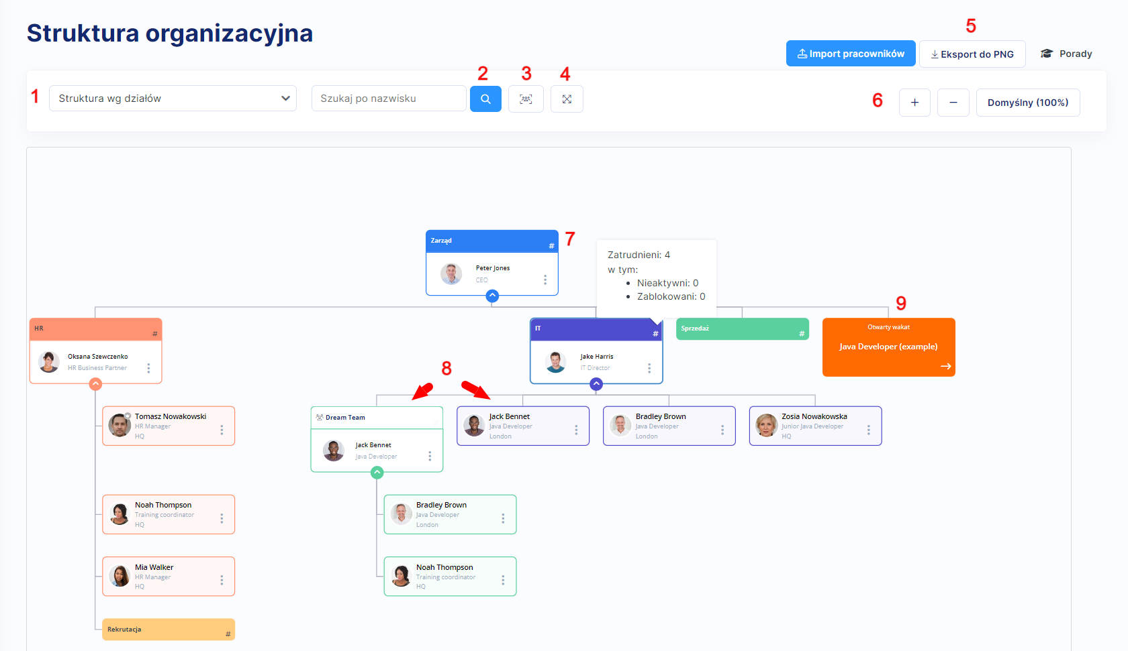This screenshot has width=1128, height=651.
Task: Open the options menu for Tomasz Nowakowski
Action: pyautogui.click(x=222, y=430)
